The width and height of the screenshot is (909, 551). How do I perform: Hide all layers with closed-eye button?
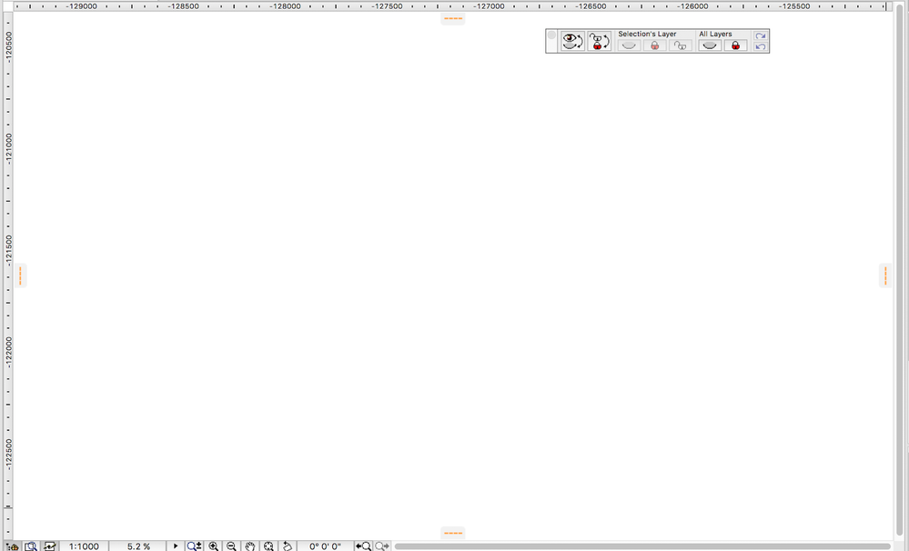(710, 45)
